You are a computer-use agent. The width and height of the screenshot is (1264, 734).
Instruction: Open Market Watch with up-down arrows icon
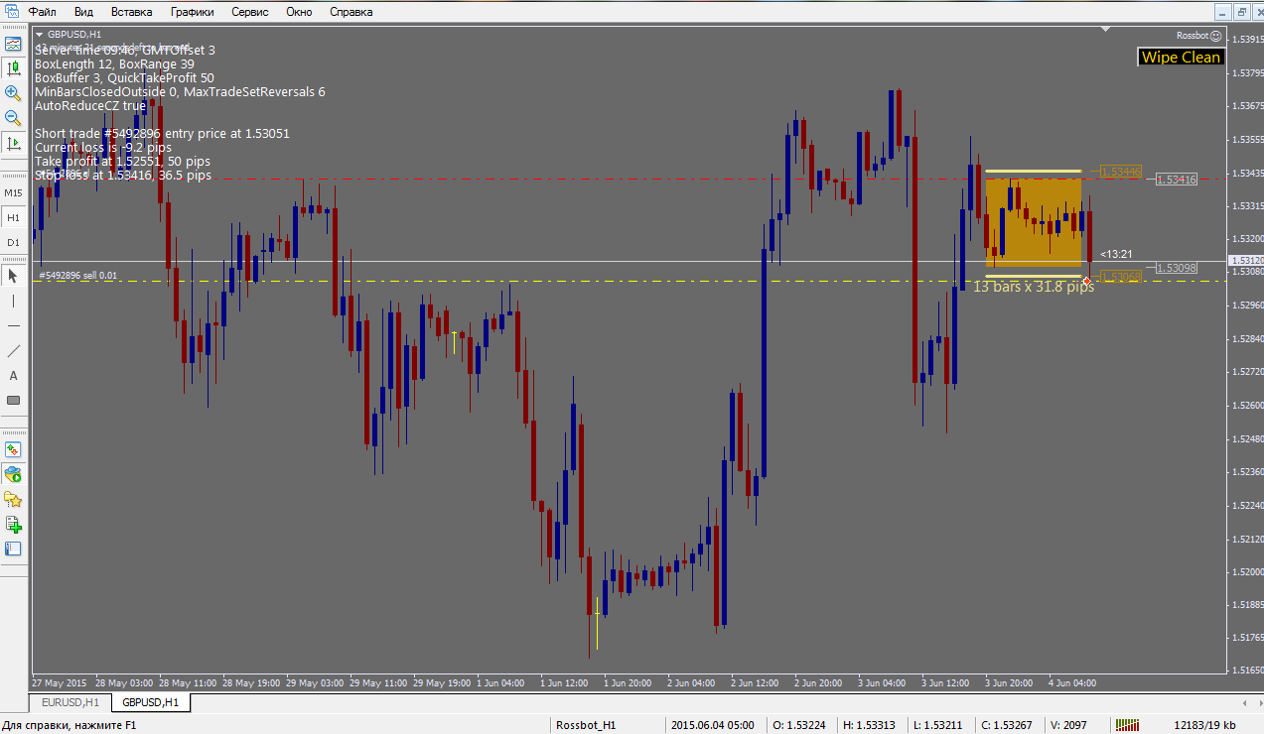click(x=13, y=449)
